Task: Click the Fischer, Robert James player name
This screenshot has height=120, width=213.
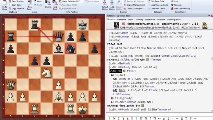Action: [140, 24]
